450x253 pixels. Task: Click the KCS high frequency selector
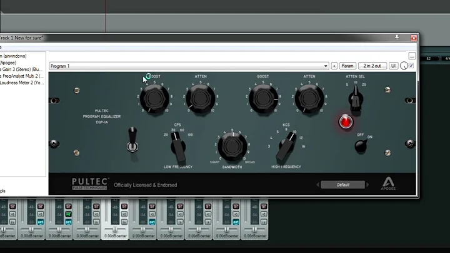pos(286,146)
